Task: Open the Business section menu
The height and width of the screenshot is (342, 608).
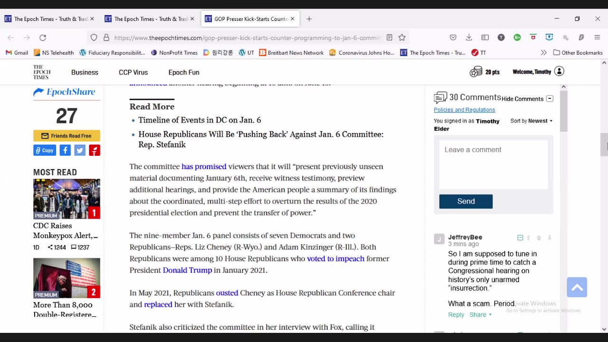Action: click(x=85, y=72)
